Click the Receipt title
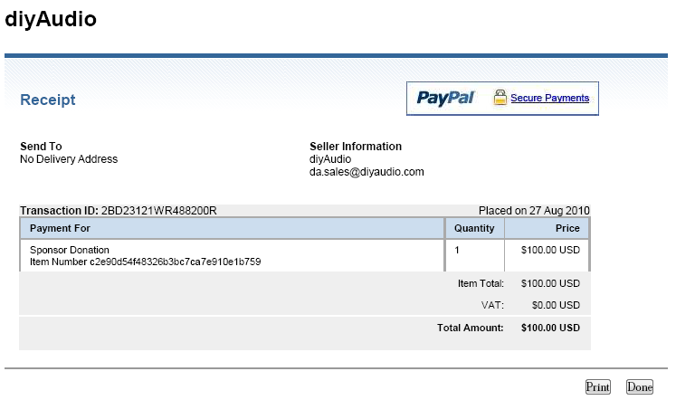676x400 pixels. tap(47, 100)
